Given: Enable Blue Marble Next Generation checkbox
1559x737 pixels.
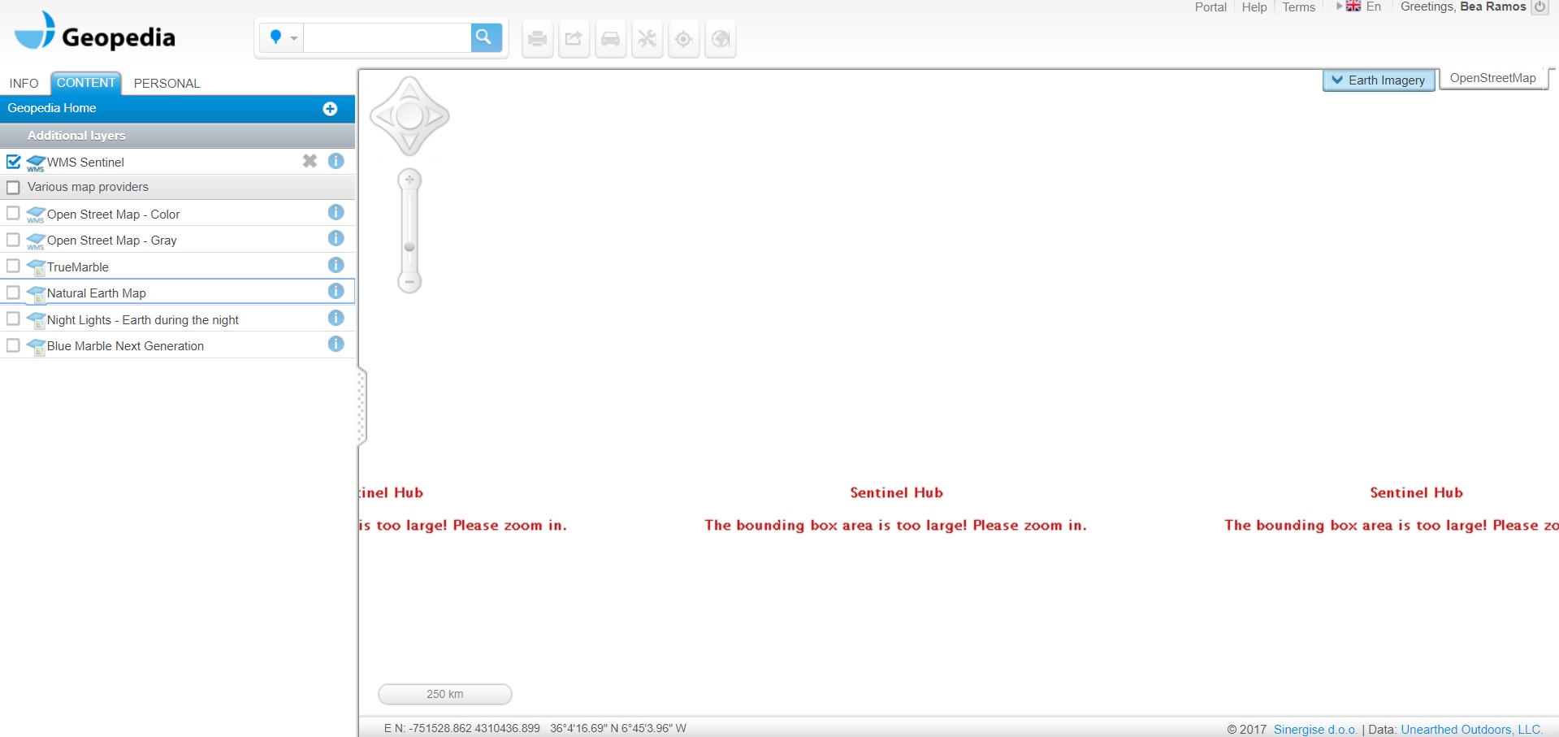Looking at the screenshot, I should click(x=13, y=345).
